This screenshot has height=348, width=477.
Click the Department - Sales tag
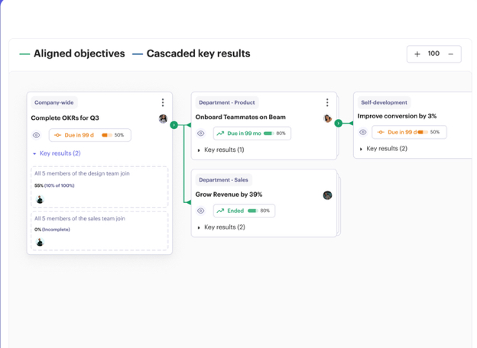pyautogui.click(x=223, y=180)
